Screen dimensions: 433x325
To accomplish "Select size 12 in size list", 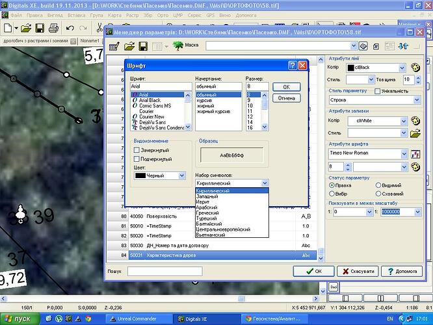I will tap(250, 116).
